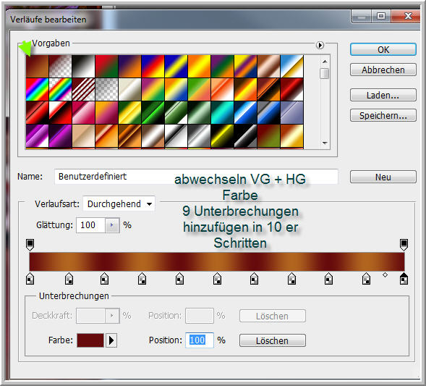Viewport: 426px width, 386px height.
Task: Select the first color stop below gradient
Action: [x=30, y=279]
